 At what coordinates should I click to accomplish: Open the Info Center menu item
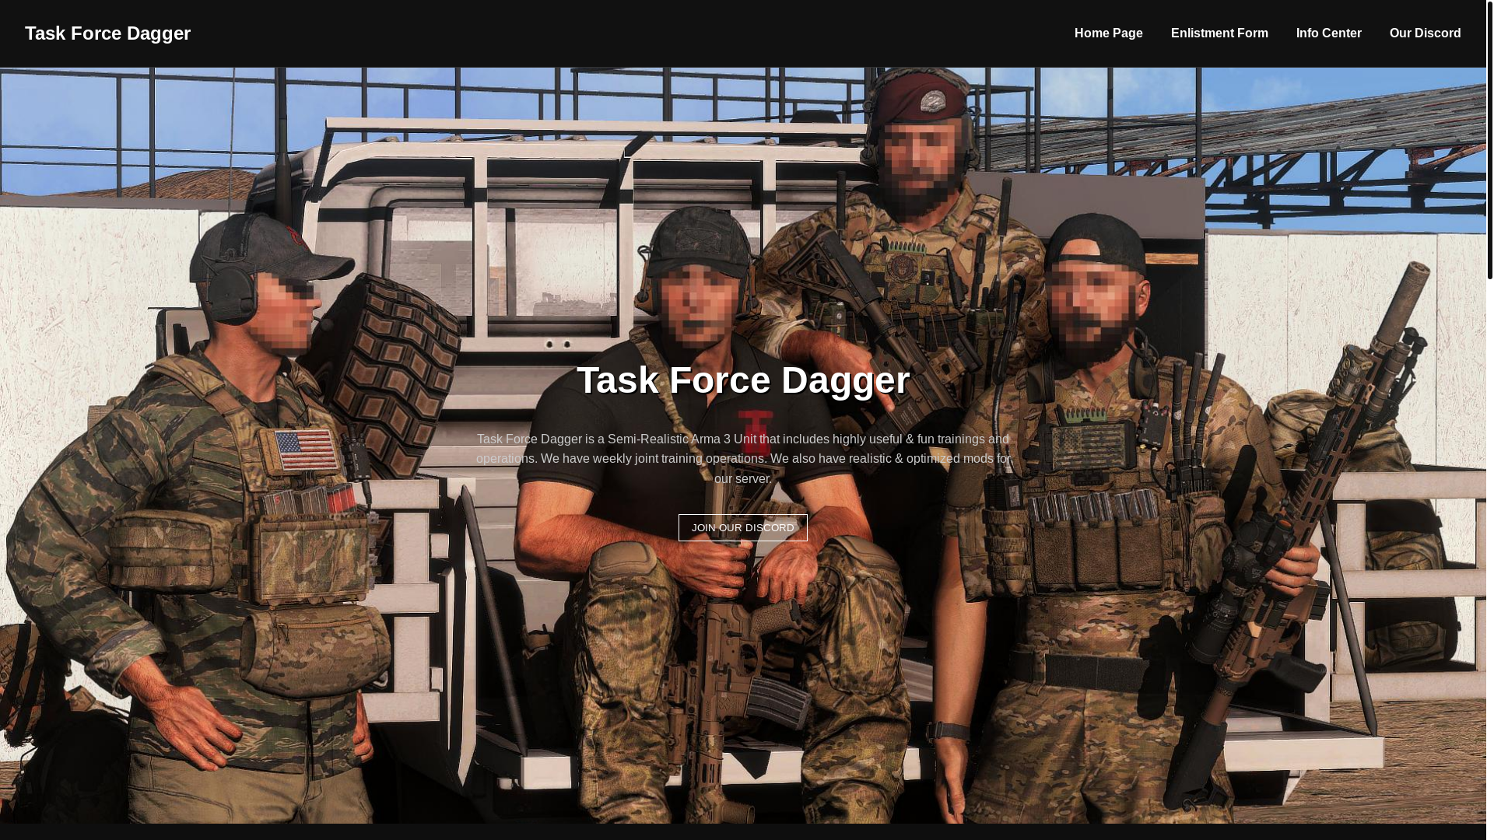[1328, 33]
